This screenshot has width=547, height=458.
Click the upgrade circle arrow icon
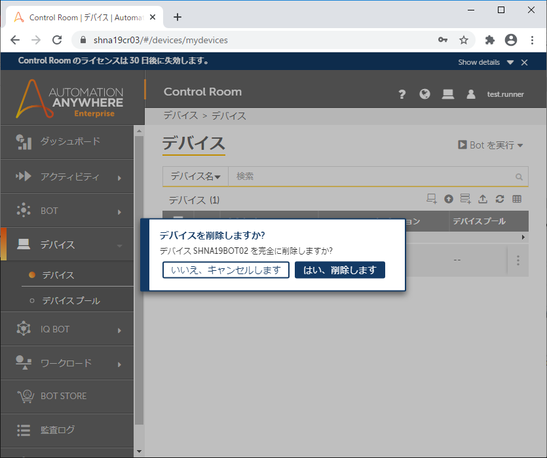click(x=449, y=199)
